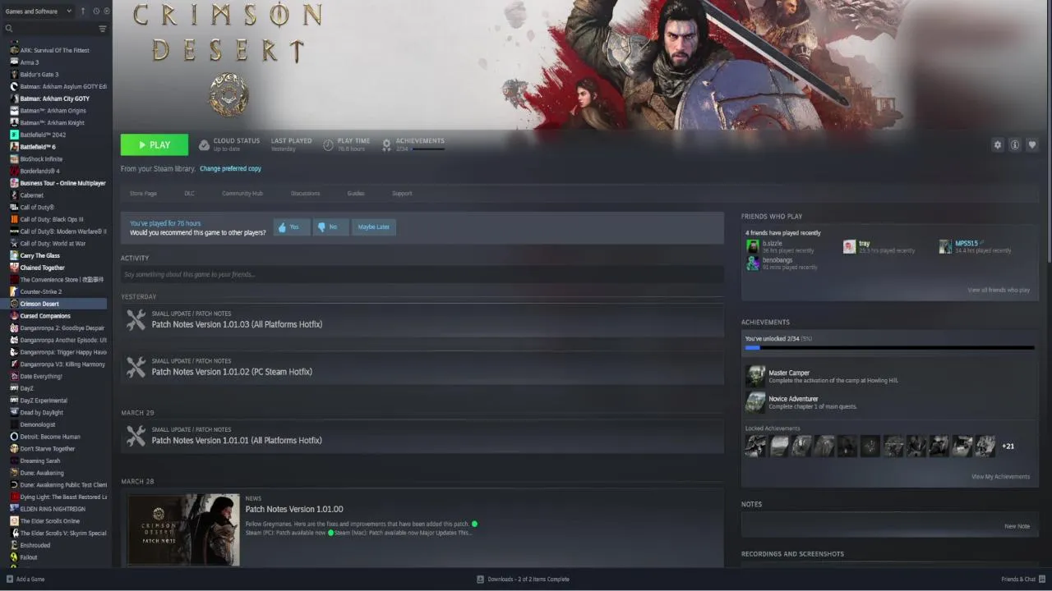Viewport: 1052px width, 591px height.
Task: Click first locked achievement icon
Action: click(755, 446)
